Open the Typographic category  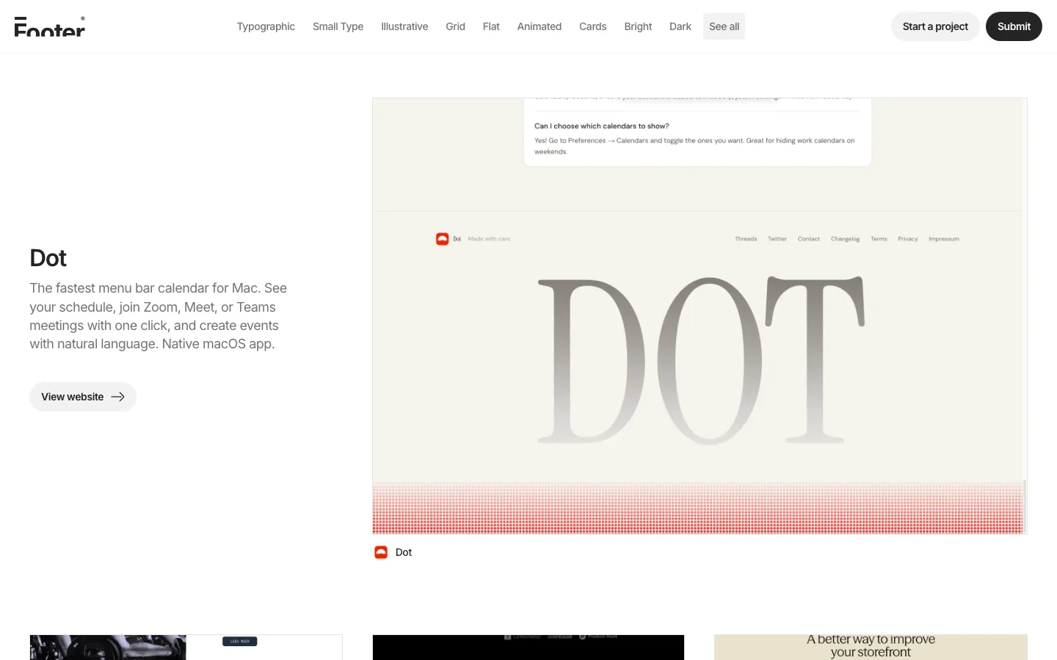(266, 26)
